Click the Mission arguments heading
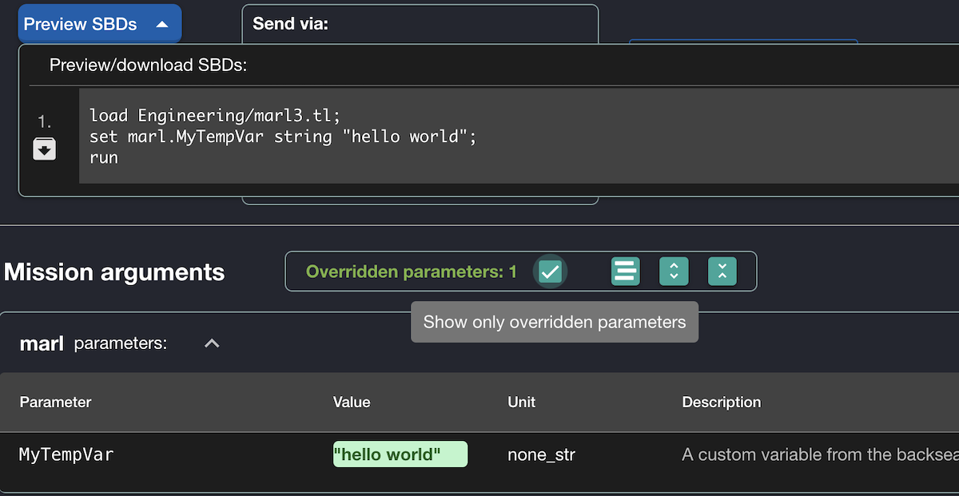The width and height of the screenshot is (959, 496). [114, 272]
